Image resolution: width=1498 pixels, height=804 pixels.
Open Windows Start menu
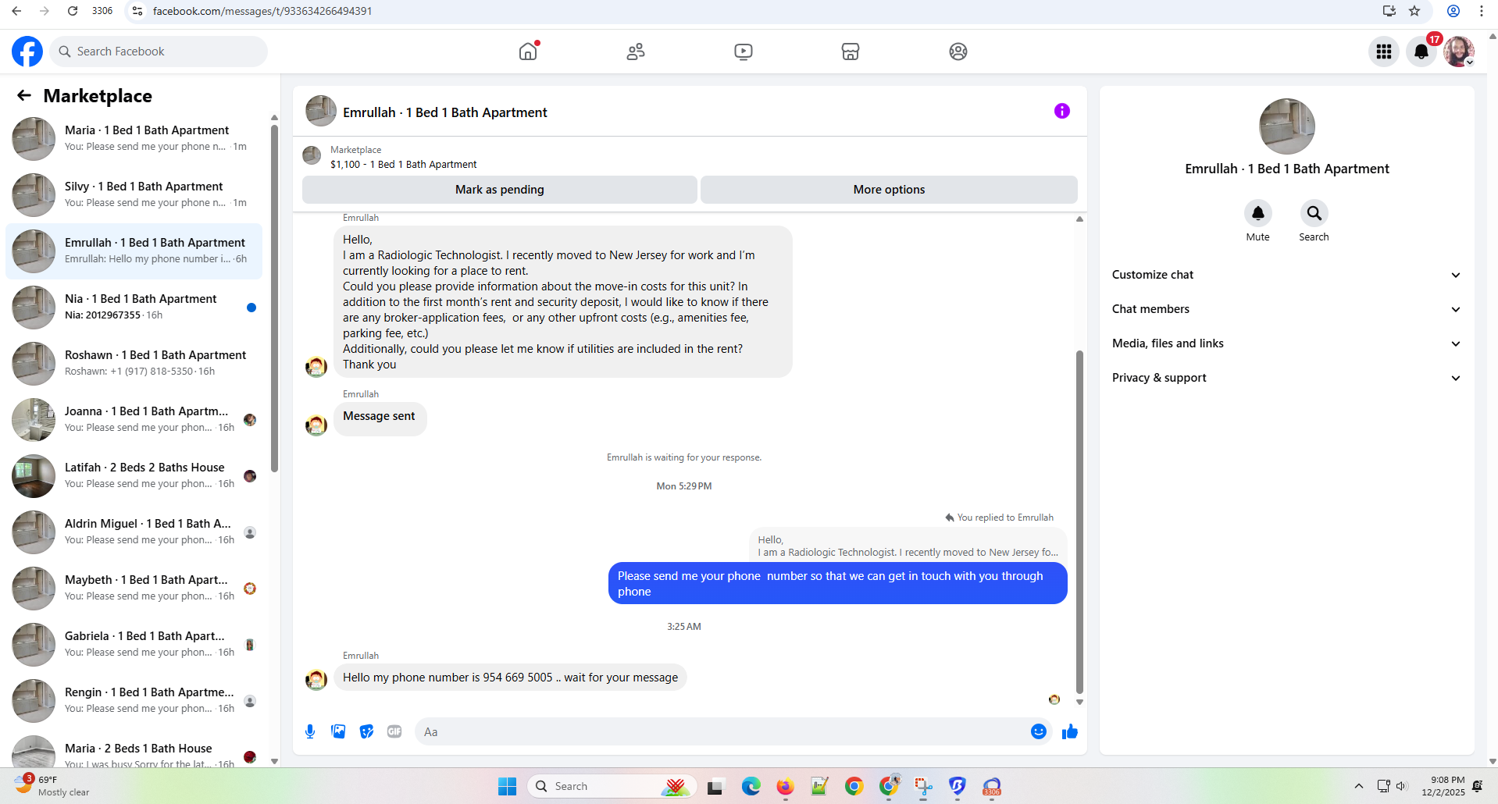tap(508, 786)
